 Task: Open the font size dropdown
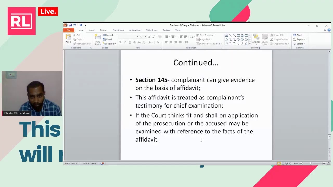[x=145, y=37]
